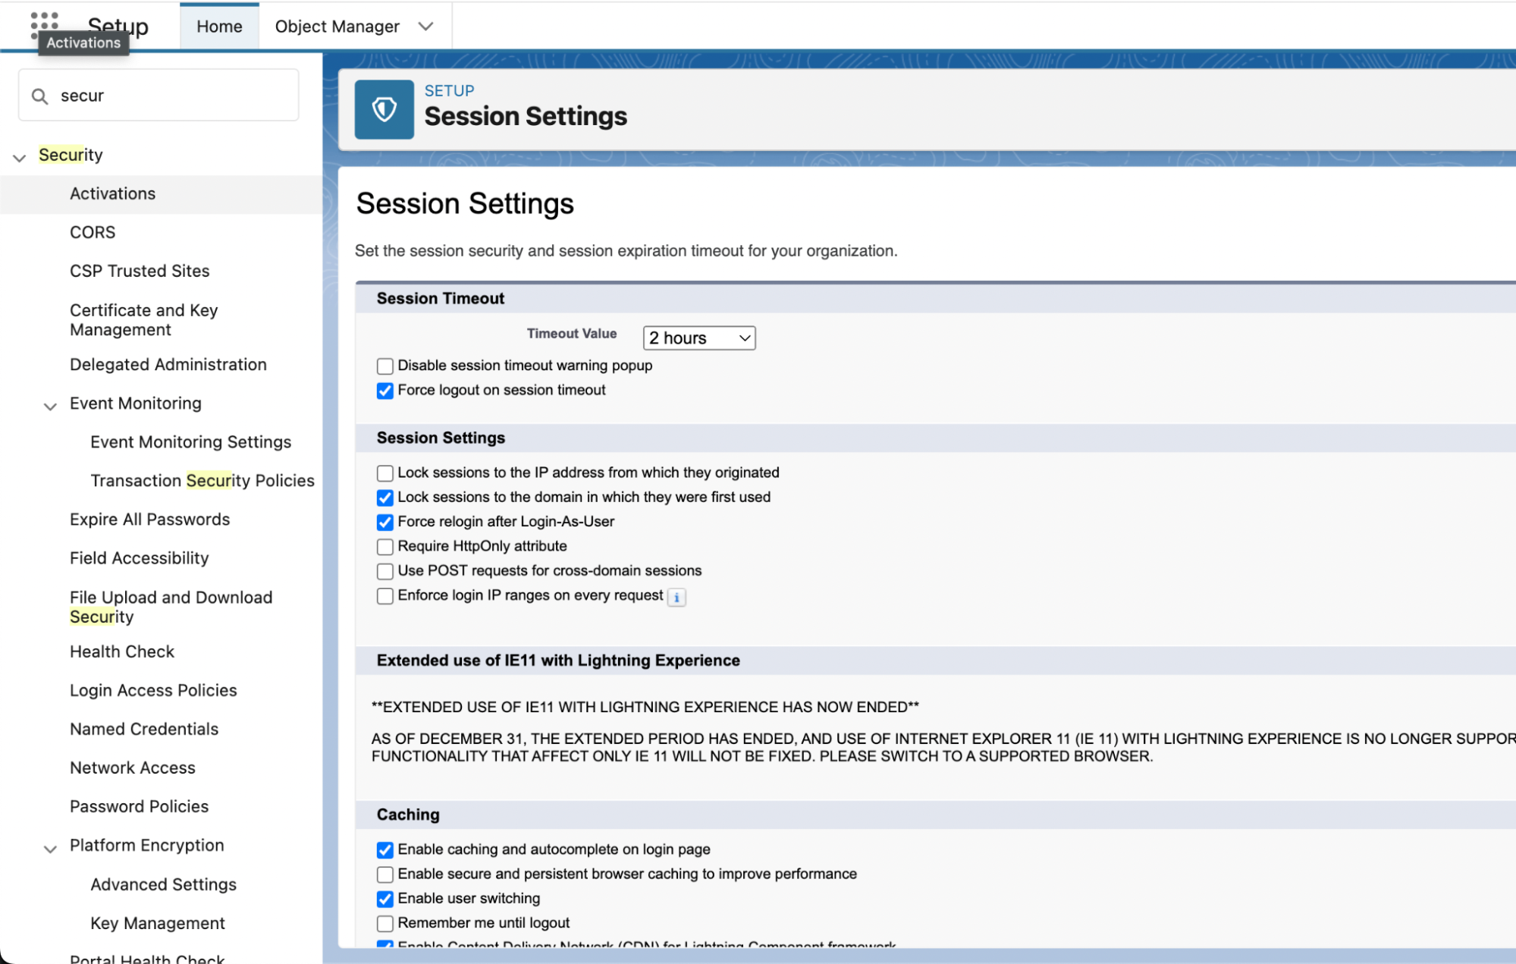1516x964 pixels.
Task: Click the search magnifier icon in Quick Find
Action: coord(39,96)
